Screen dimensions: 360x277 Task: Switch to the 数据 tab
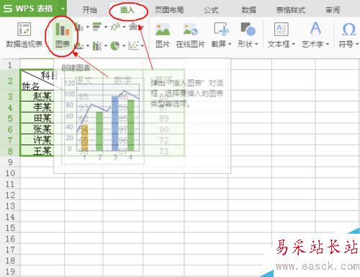pyautogui.click(x=248, y=10)
